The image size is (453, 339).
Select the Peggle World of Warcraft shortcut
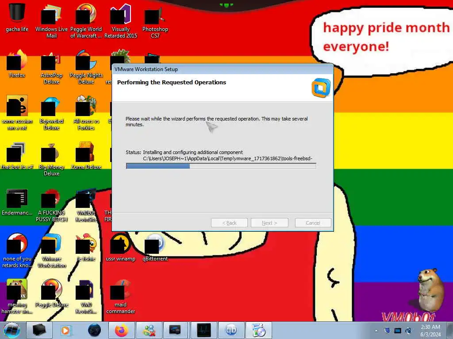[x=86, y=21]
